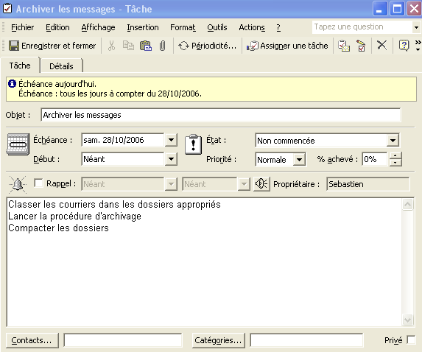Viewport: 422px width, 352px height.
Task: Open the Échéance date dropdown
Action: (x=171, y=140)
